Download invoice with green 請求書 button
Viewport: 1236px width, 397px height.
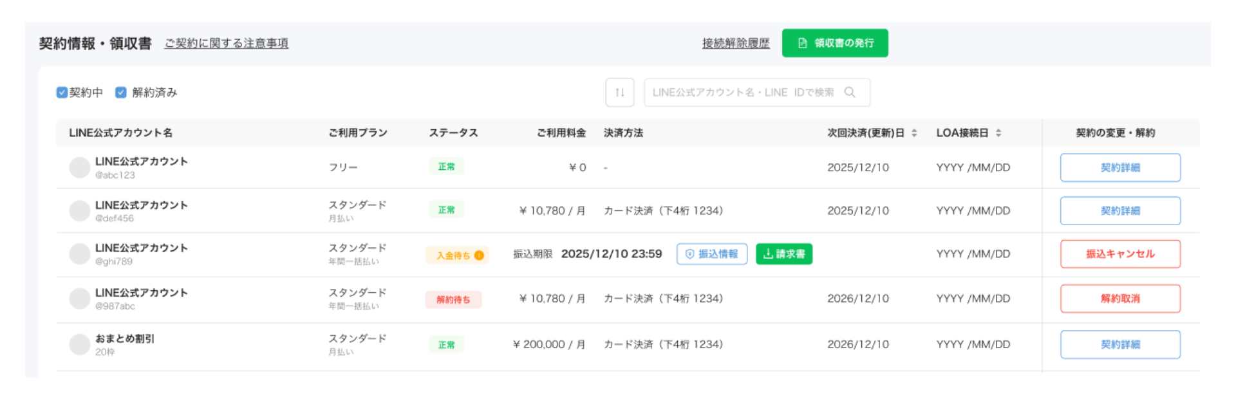pos(783,254)
